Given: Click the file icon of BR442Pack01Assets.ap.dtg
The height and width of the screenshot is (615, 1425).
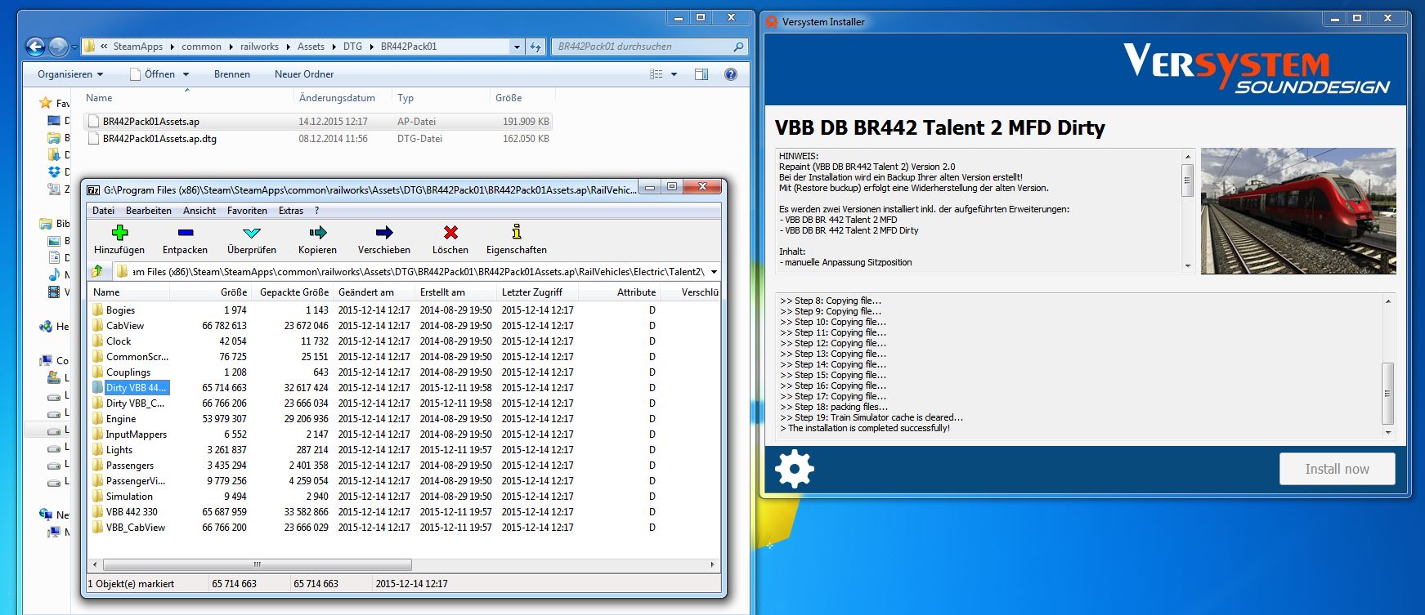Looking at the screenshot, I should click(93, 139).
